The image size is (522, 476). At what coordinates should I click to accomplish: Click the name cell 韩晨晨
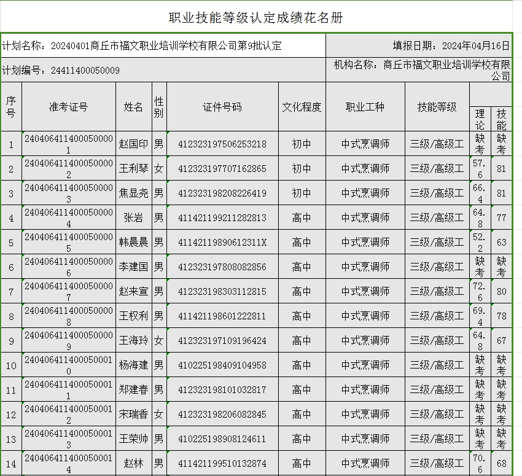click(133, 242)
